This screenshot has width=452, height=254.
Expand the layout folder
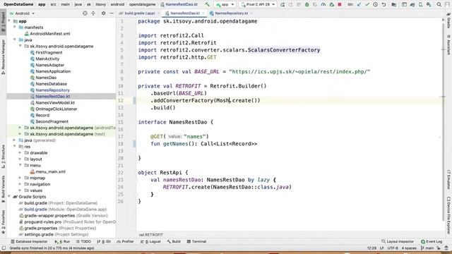coord(20,159)
